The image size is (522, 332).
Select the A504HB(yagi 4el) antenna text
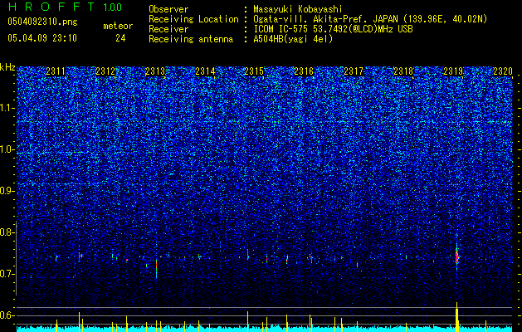(293, 39)
